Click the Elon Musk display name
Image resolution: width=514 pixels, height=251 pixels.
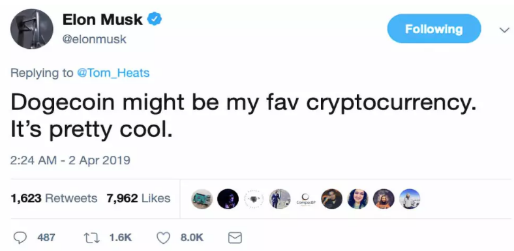pyautogui.click(x=102, y=20)
